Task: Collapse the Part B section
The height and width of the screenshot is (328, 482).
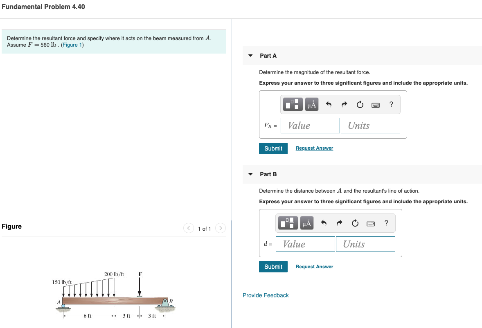Action: click(250, 174)
